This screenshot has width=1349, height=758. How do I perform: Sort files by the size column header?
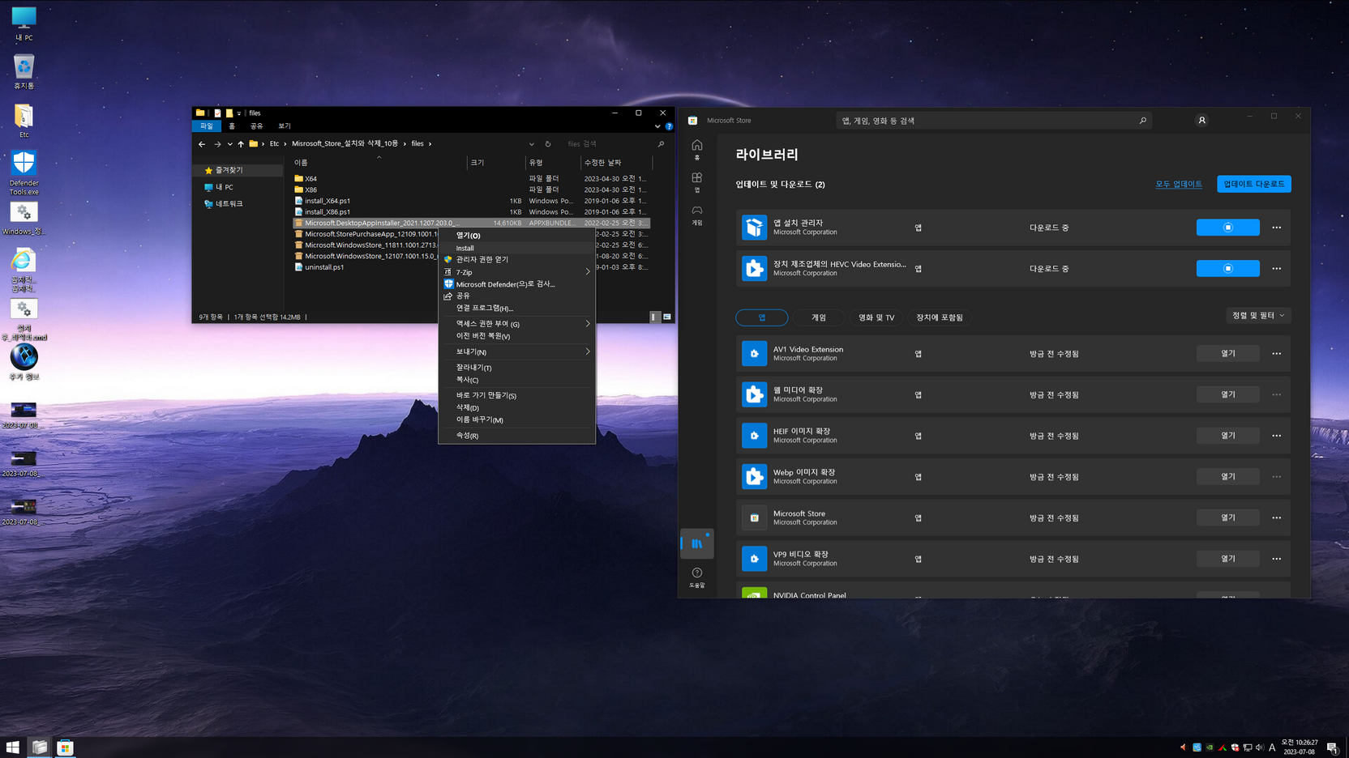pyautogui.click(x=495, y=163)
